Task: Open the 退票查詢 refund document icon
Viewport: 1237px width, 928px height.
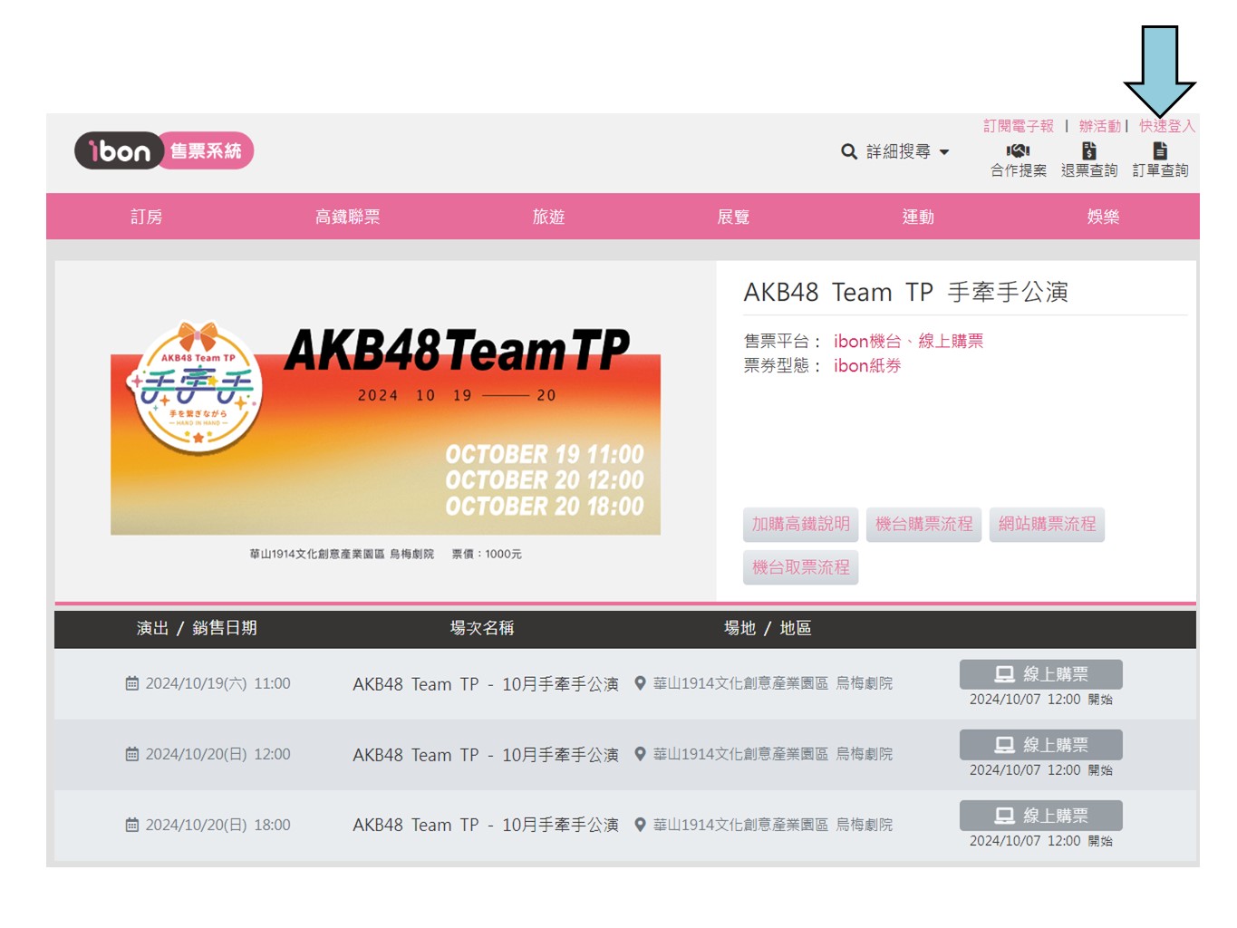Action: [1088, 150]
